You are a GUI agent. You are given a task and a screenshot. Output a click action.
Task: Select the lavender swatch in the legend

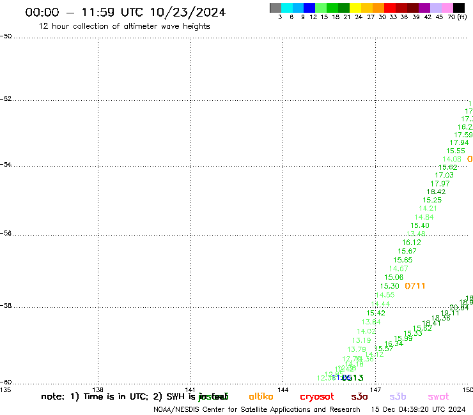tap(436, 8)
